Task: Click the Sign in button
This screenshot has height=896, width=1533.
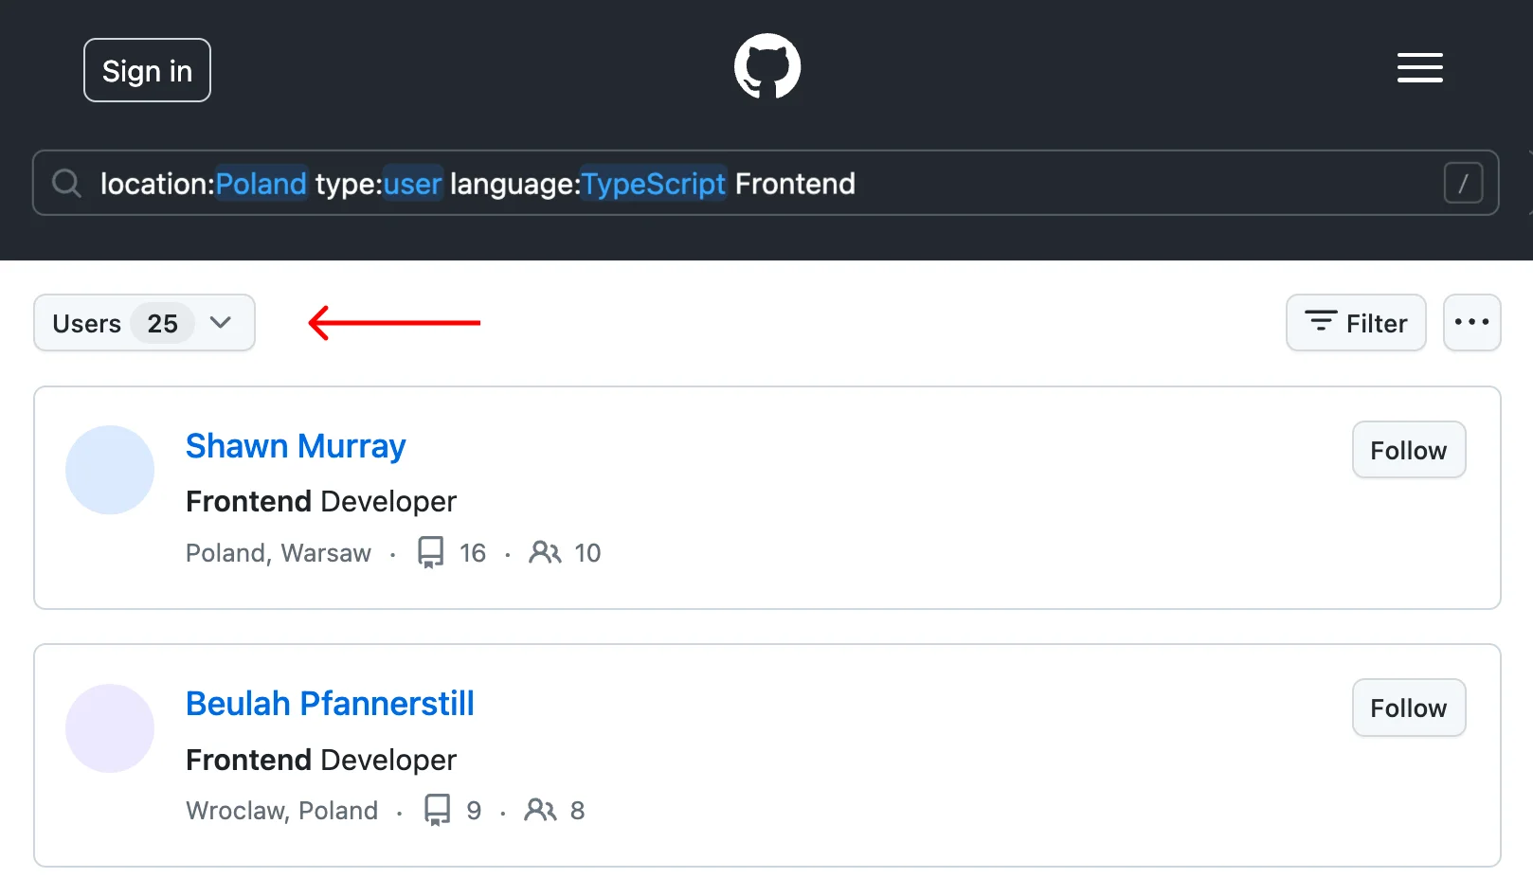Action: (x=147, y=70)
